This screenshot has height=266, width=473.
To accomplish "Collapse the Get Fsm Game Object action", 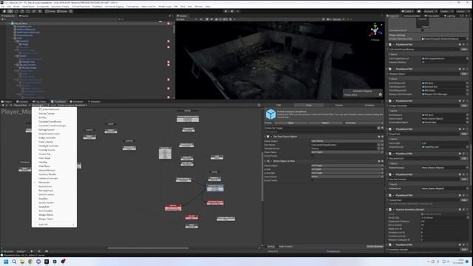I will [x=265, y=137].
